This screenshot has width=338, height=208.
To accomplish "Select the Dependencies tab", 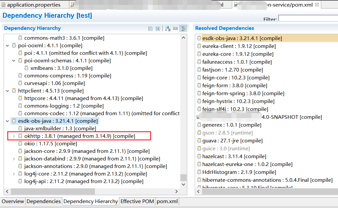I will [x=44, y=201].
